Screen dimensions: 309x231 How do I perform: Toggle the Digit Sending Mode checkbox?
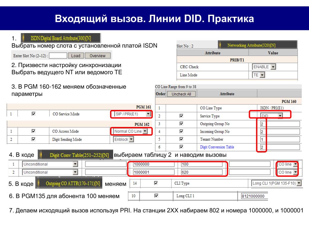pos(33,139)
